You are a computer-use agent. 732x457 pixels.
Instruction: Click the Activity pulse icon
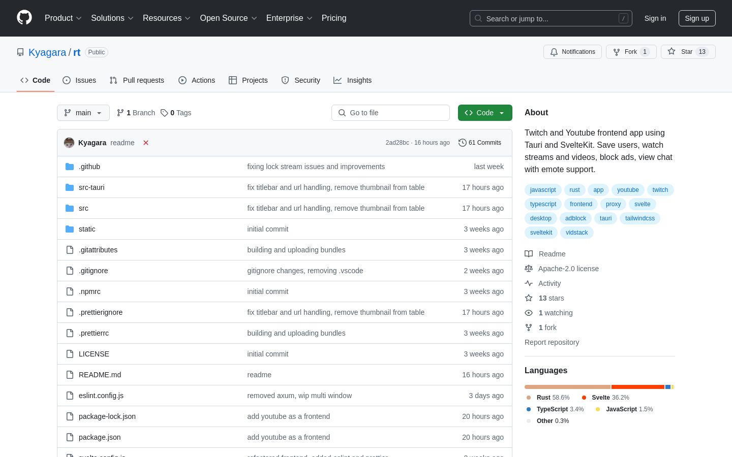click(529, 283)
